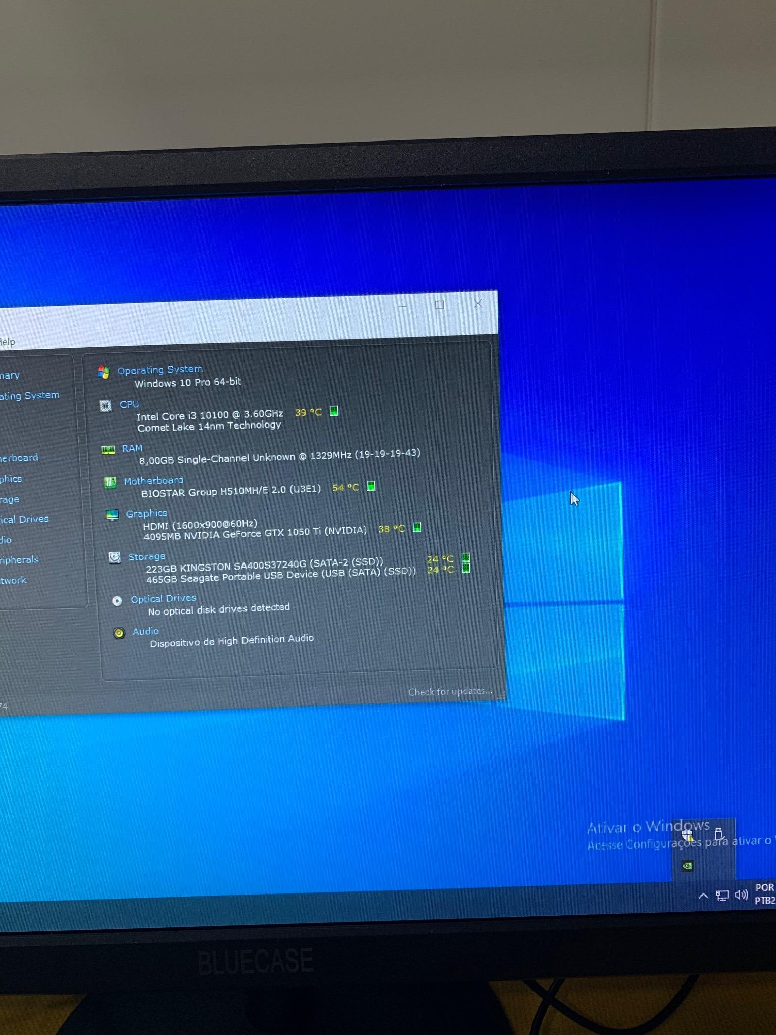Click 'Dispositivo de High Definition Audio' text

point(231,641)
